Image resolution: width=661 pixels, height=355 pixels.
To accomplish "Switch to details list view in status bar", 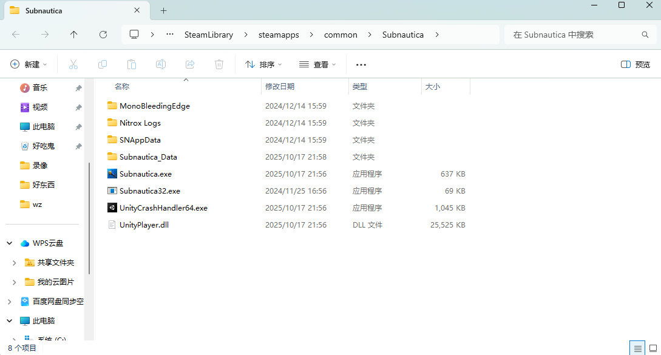I will [x=637, y=348].
